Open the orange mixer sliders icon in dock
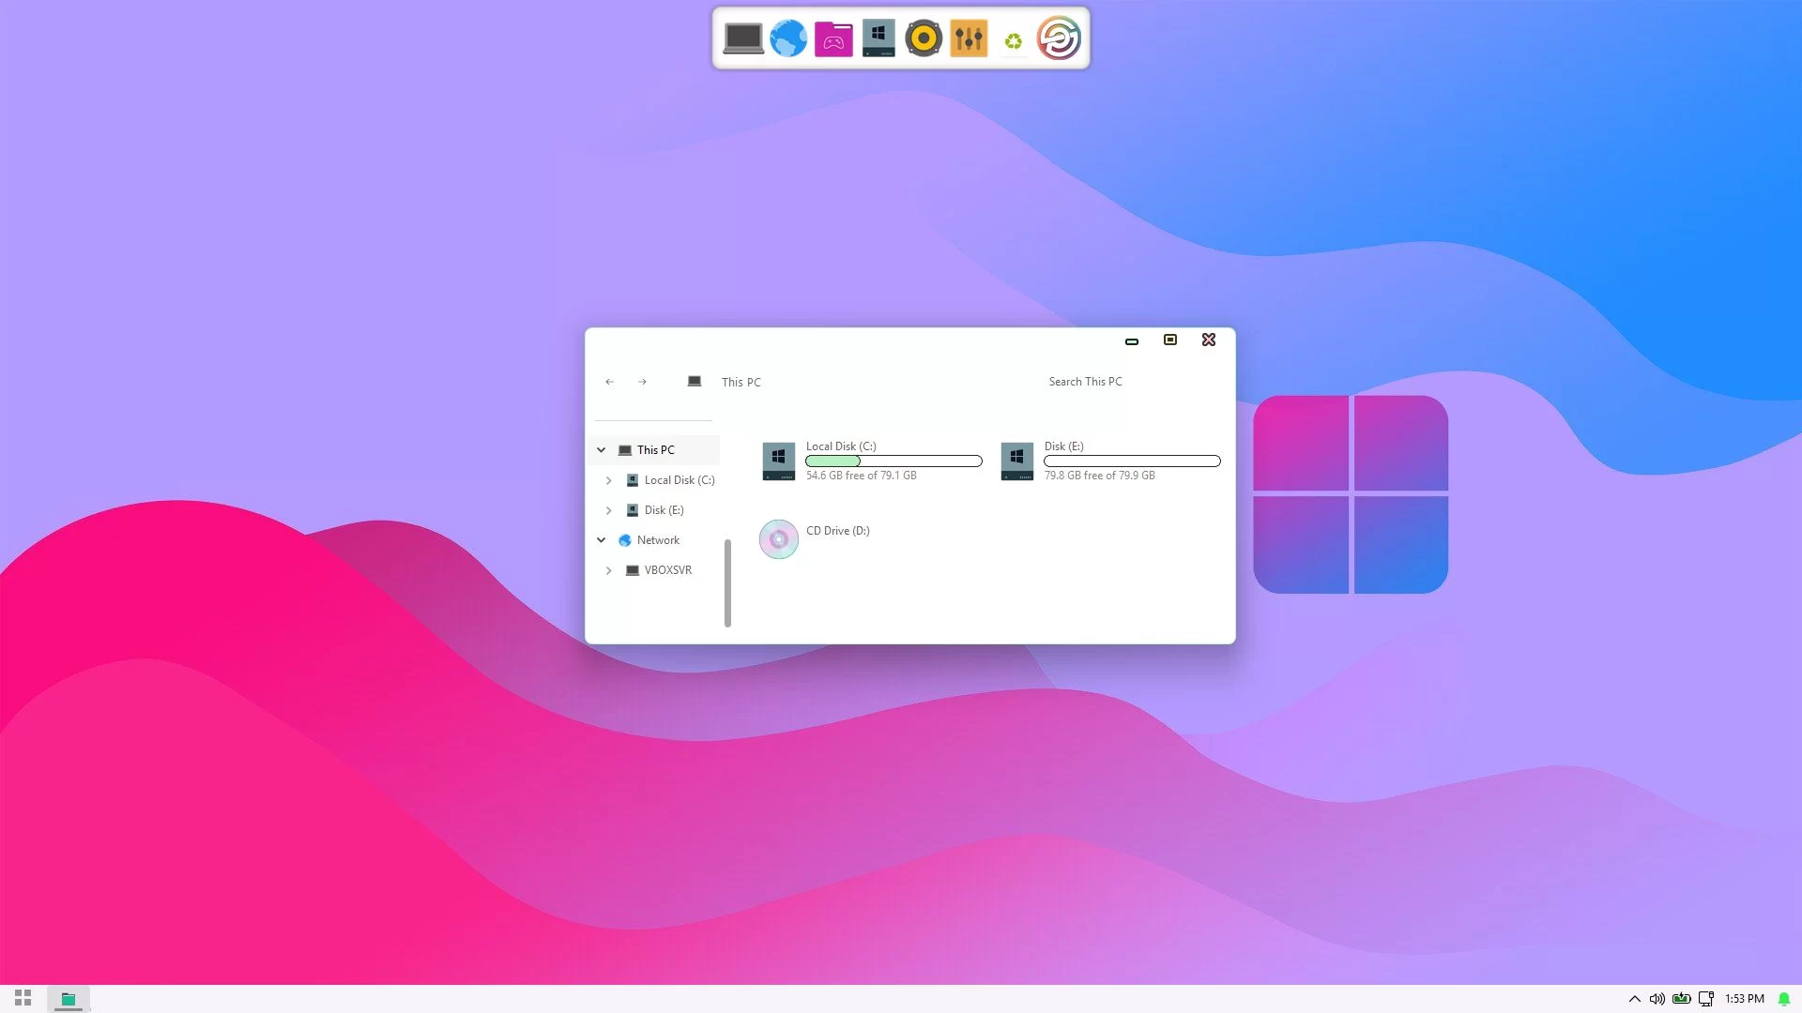 969,38
